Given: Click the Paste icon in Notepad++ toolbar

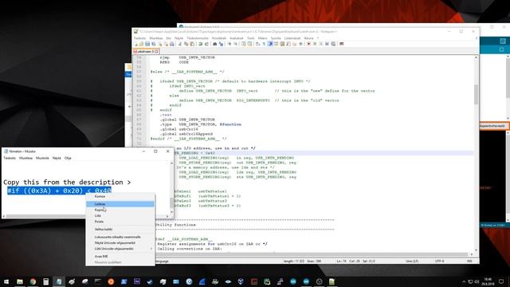Looking at the screenshot, I should tap(192, 44).
